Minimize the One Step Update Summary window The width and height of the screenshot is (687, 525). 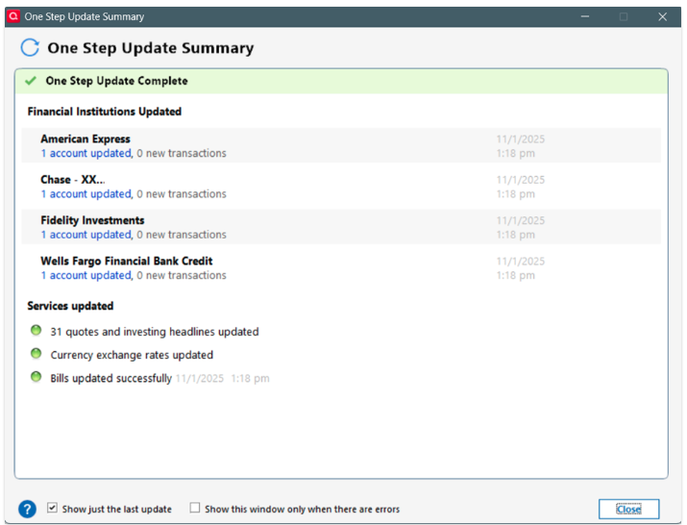tap(585, 16)
